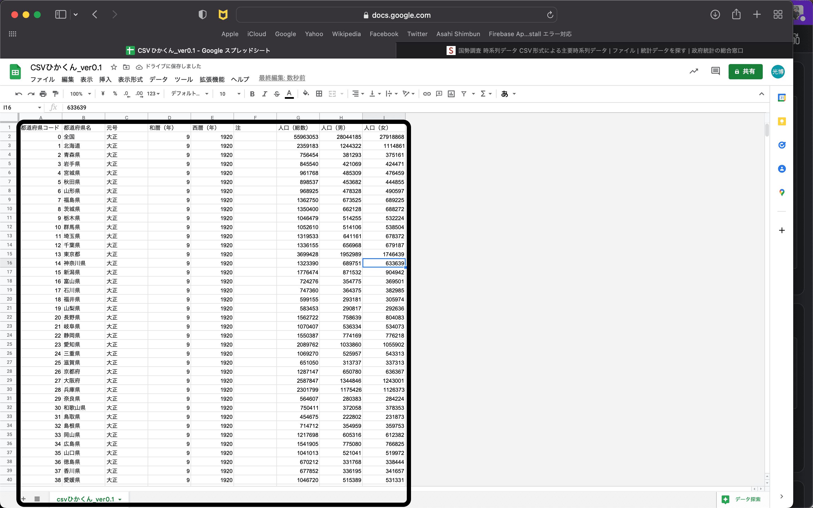Expand the font size dropdown

point(239,94)
